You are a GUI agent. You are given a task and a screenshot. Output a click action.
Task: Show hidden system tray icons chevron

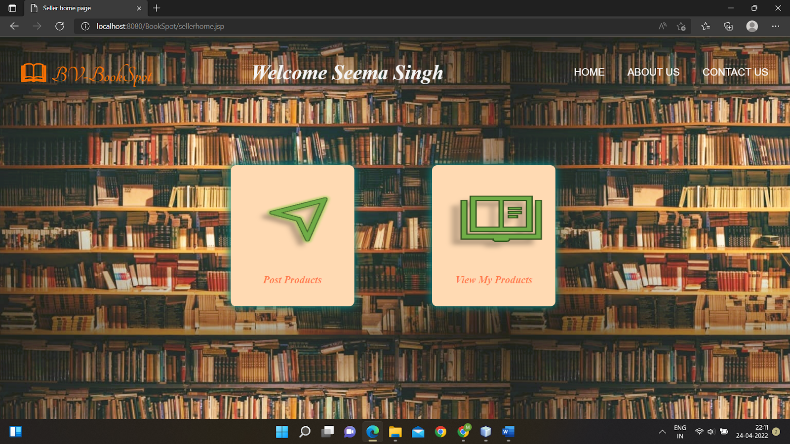tap(663, 432)
